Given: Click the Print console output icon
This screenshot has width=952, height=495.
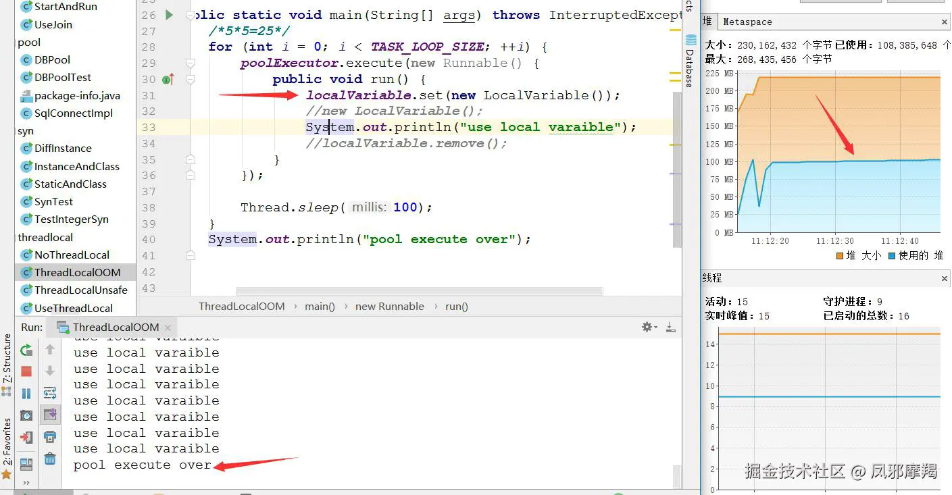Looking at the screenshot, I should click(50, 437).
